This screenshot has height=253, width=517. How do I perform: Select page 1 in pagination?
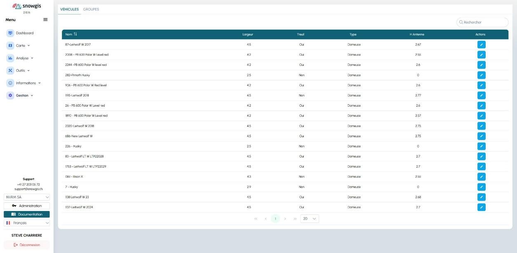[275, 219]
